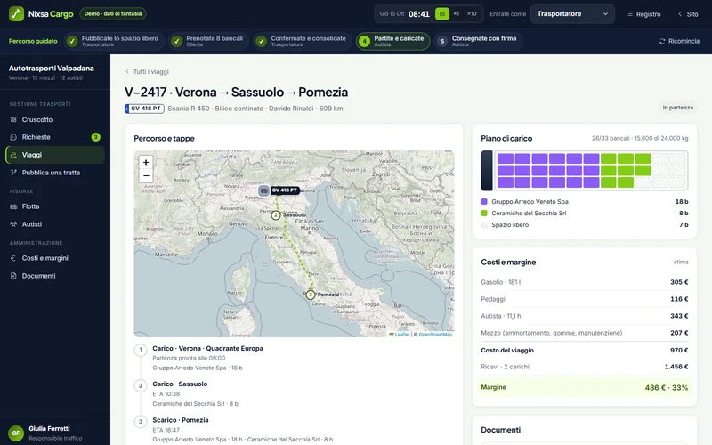The width and height of the screenshot is (712, 445).
Task: Select step 'Pubblicate lo spazio libero'
Action: click(x=113, y=41)
